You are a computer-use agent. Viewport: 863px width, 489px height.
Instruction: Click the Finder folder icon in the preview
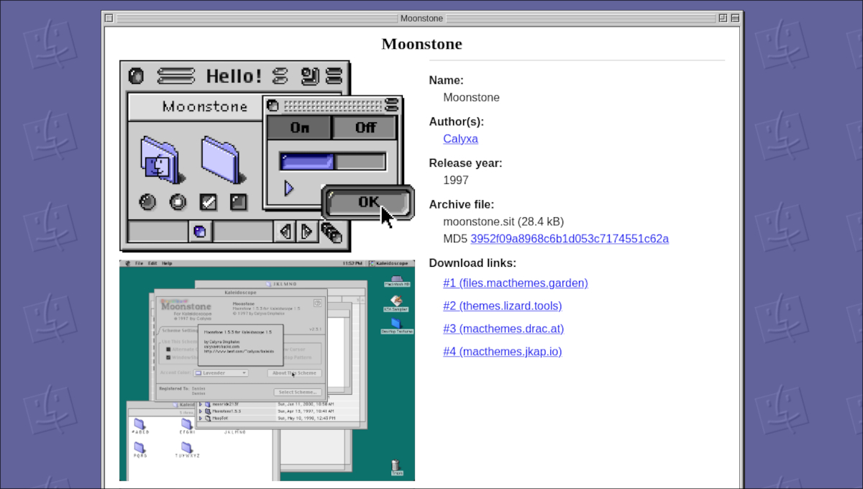tap(160, 161)
